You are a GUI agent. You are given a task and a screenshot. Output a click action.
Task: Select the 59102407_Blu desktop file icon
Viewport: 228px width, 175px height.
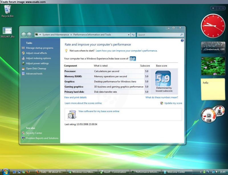(7, 32)
